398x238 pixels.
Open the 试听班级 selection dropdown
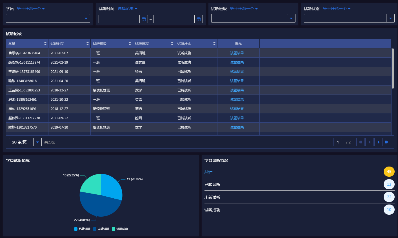291,19
